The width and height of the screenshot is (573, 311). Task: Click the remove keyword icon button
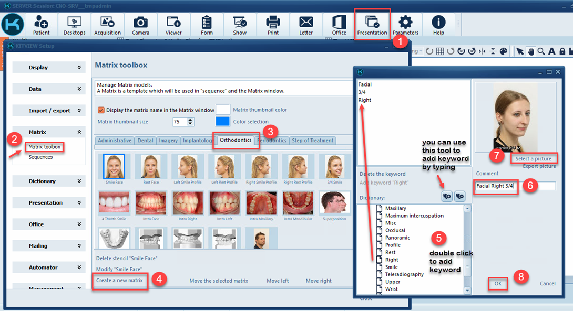tap(459, 196)
